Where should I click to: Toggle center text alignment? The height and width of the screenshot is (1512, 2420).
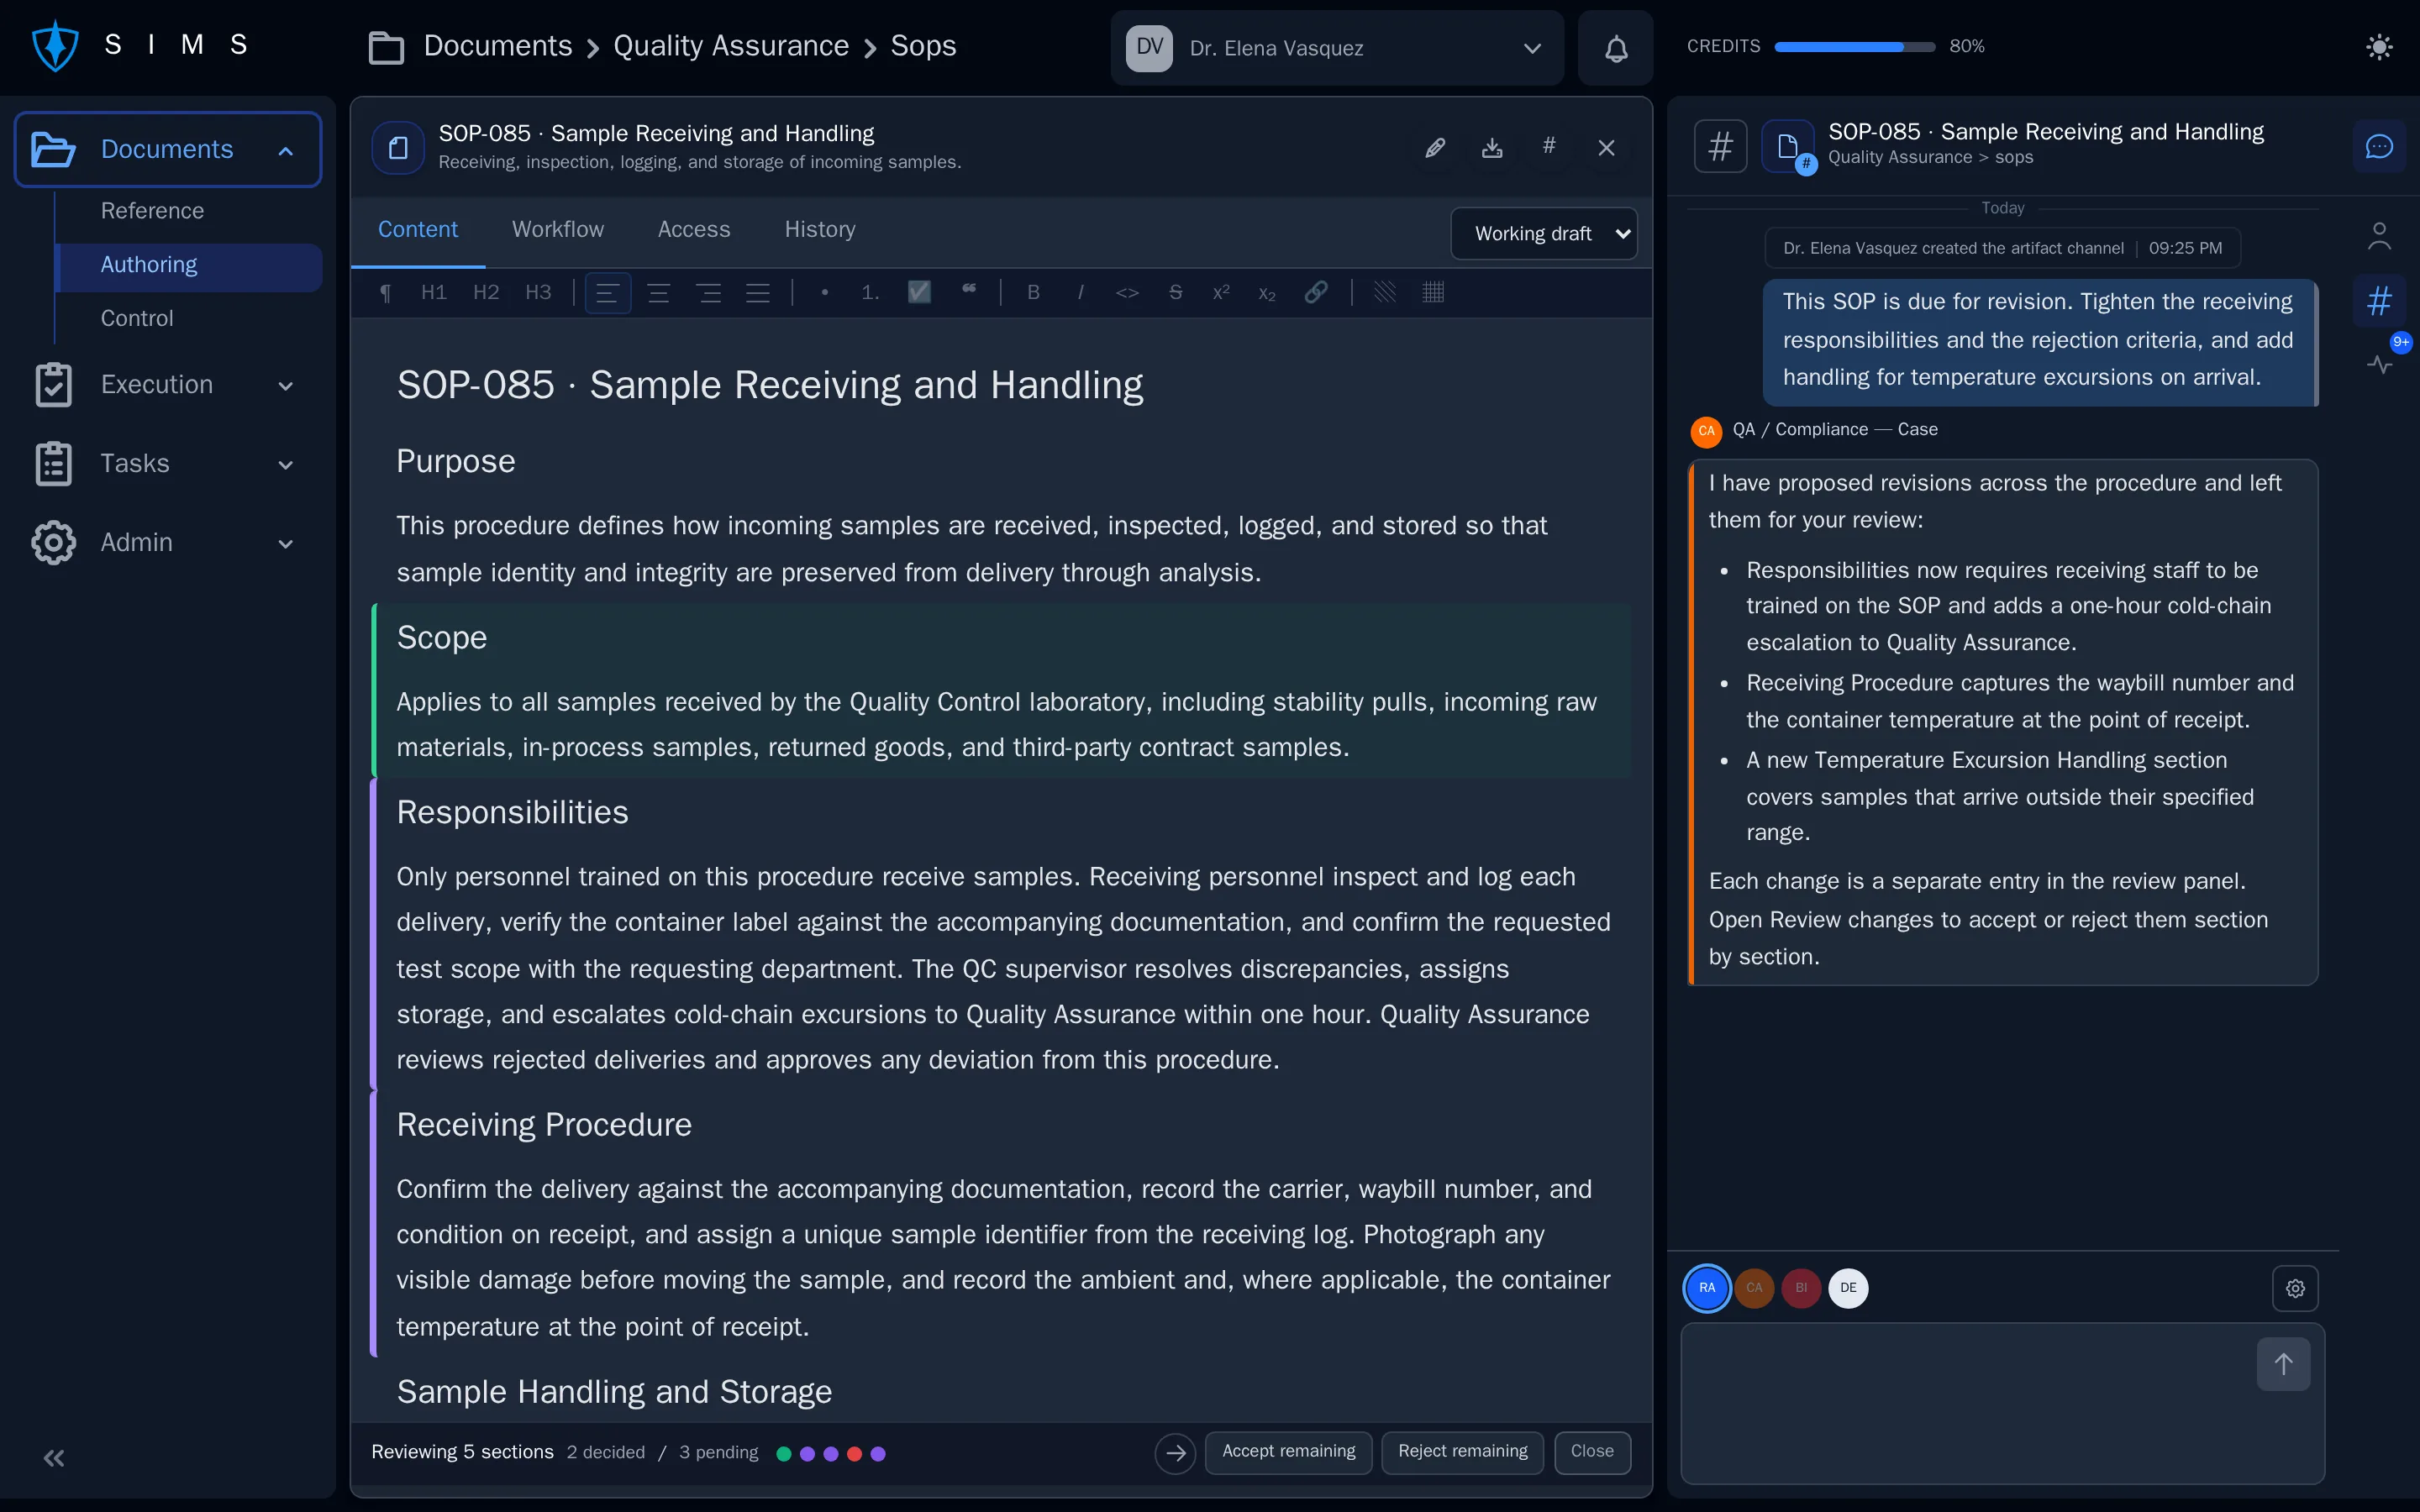pyautogui.click(x=658, y=292)
